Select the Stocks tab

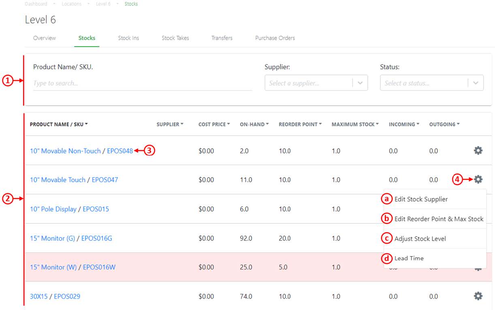coord(87,38)
